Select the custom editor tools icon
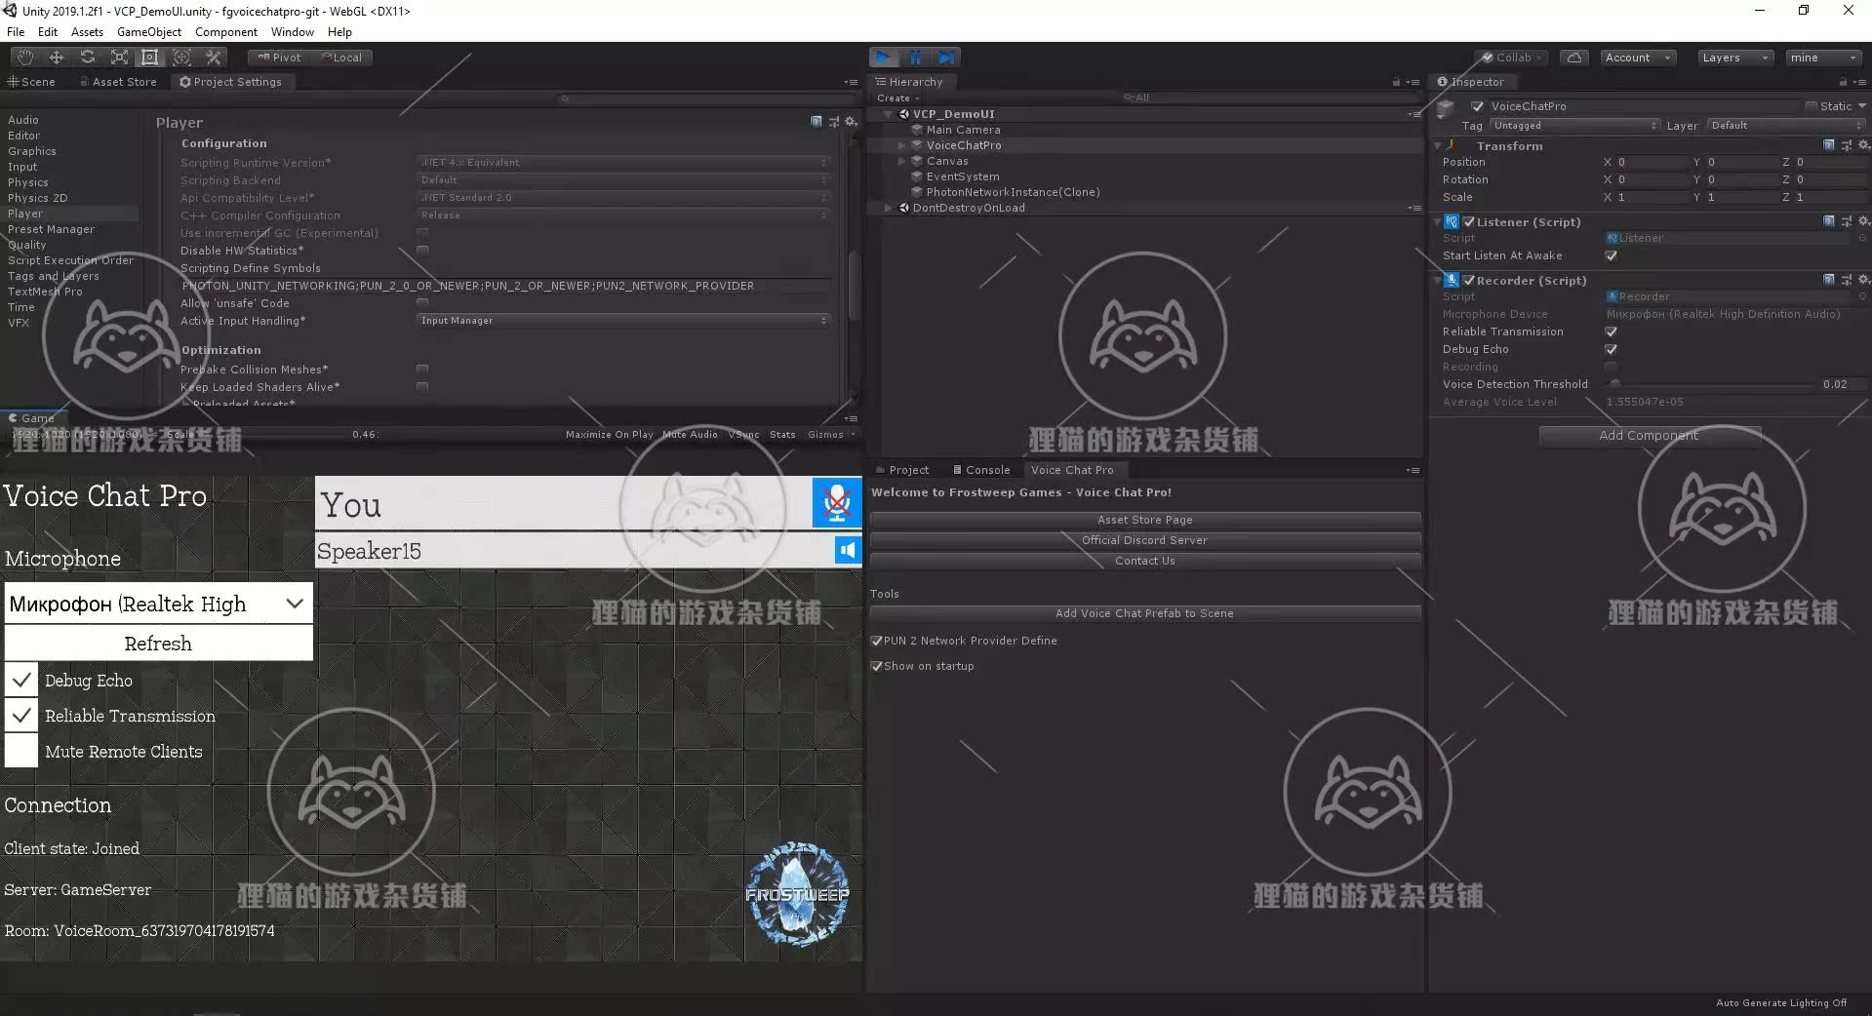Image resolution: width=1872 pixels, height=1016 pixels. [x=214, y=58]
